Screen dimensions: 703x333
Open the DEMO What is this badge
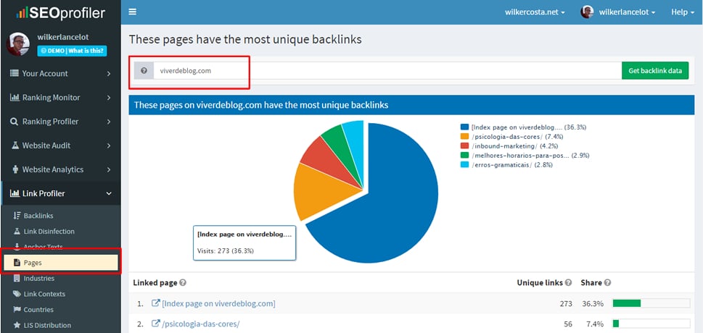coord(72,51)
